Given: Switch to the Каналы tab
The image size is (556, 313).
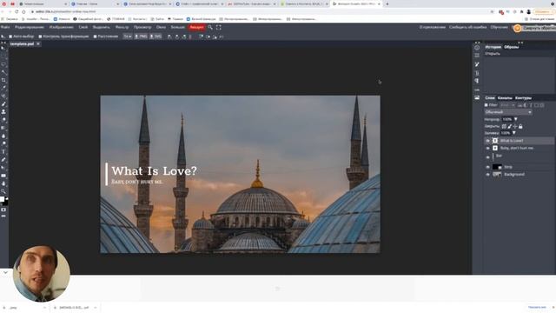Looking at the screenshot, I should tap(505, 98).
